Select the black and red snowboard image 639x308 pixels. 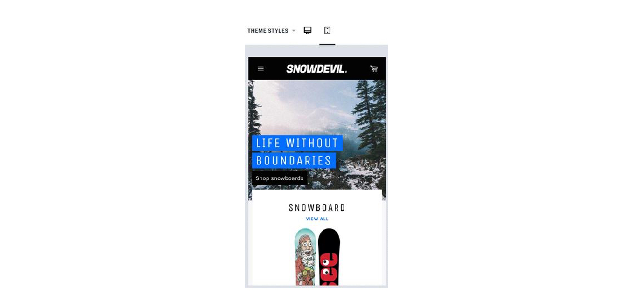pos(329,257)
